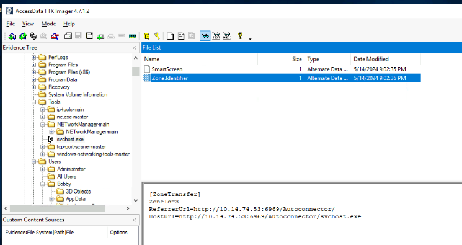Select svchost.exe in Evidence Tree

(70, 140)
